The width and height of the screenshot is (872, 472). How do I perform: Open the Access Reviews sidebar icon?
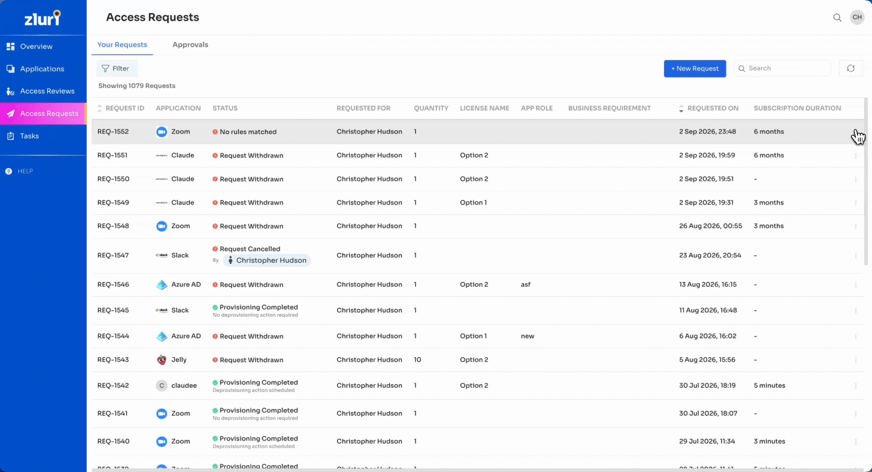point(10,91)
